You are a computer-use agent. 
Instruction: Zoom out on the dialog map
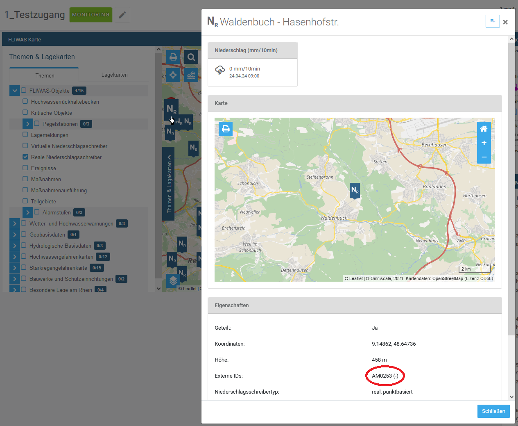pos(484,157)
